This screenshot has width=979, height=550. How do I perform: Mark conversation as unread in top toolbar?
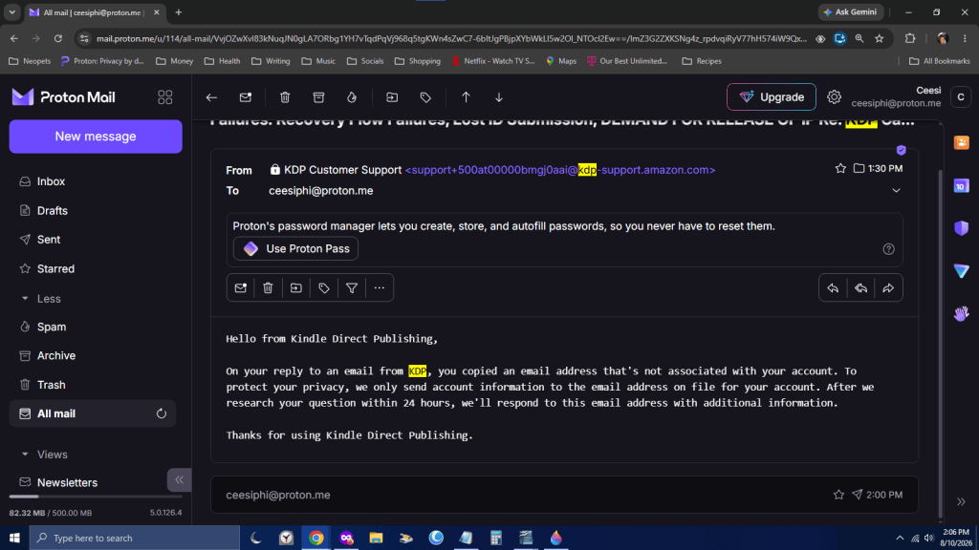point(246,97)
